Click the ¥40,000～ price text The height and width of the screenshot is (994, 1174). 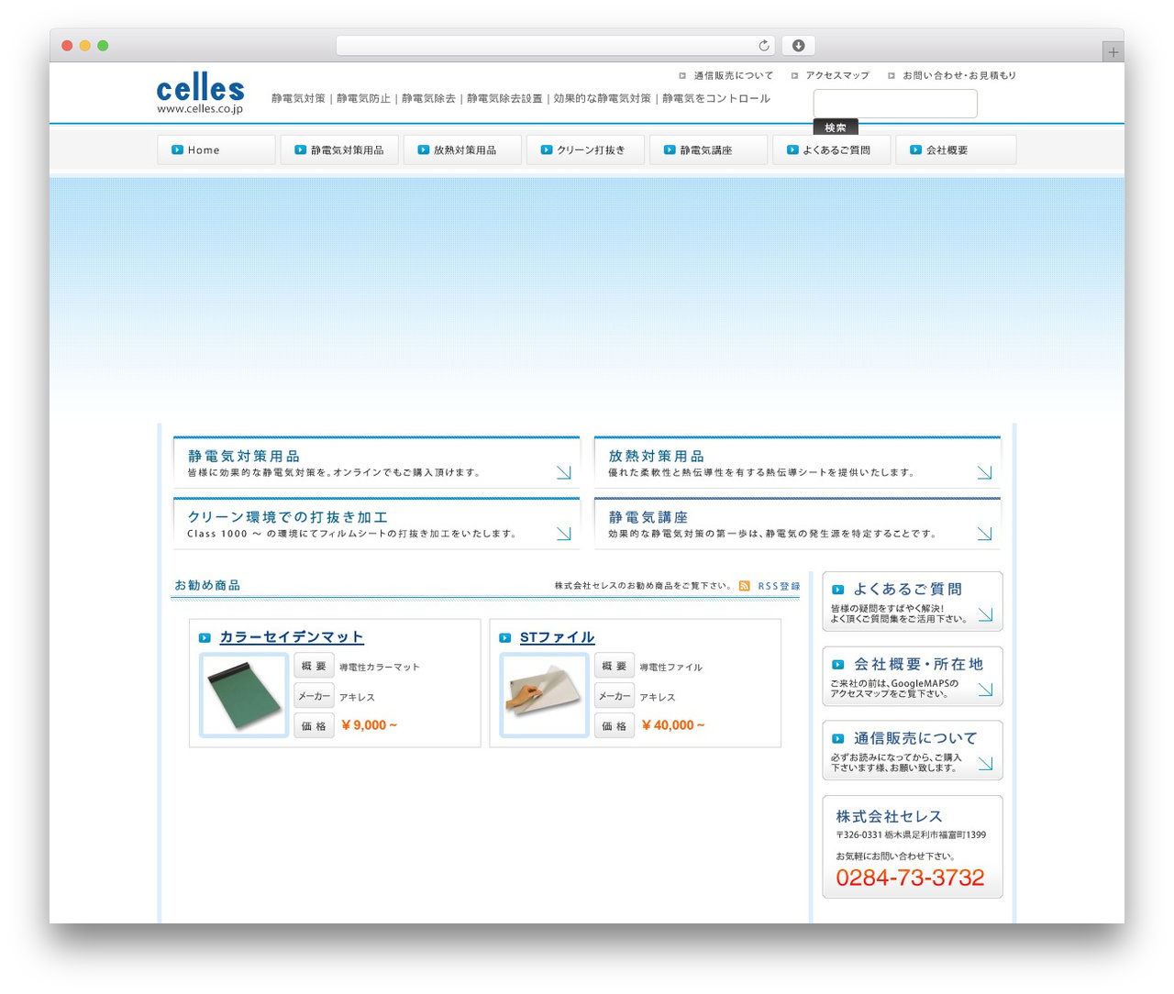coord(673,725)
